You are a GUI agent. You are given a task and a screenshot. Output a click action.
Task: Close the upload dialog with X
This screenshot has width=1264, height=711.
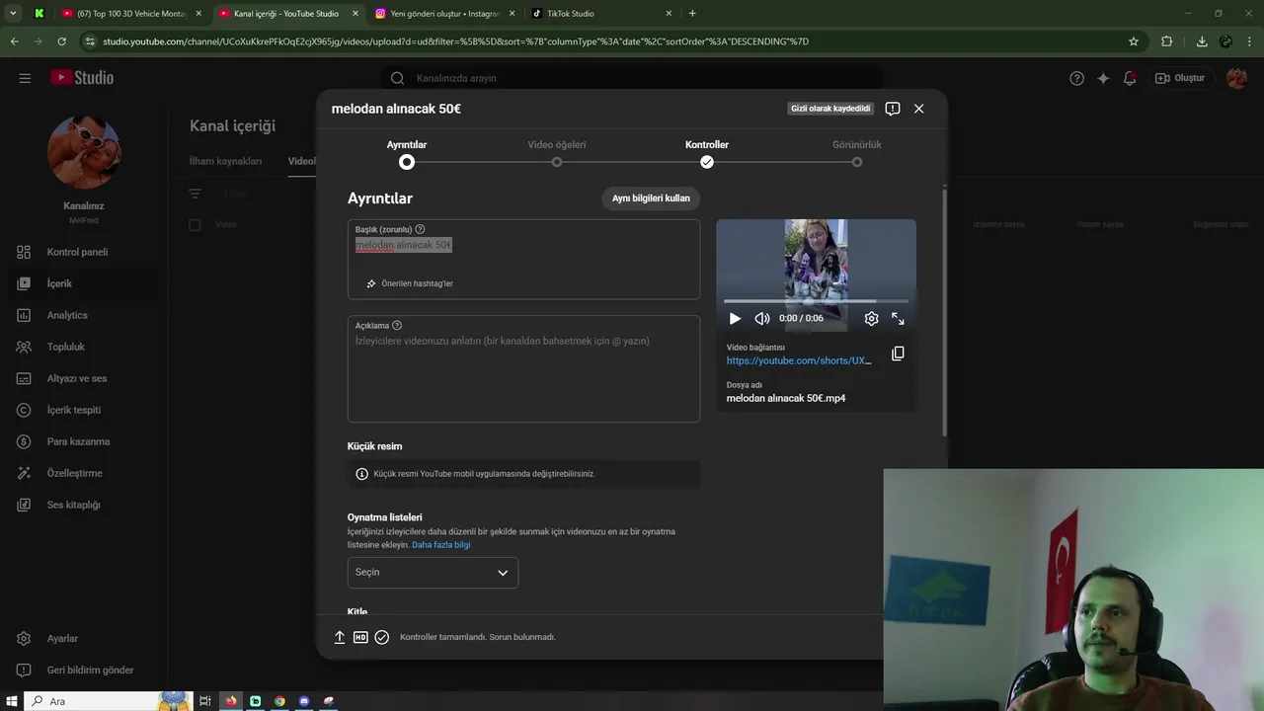919,109
